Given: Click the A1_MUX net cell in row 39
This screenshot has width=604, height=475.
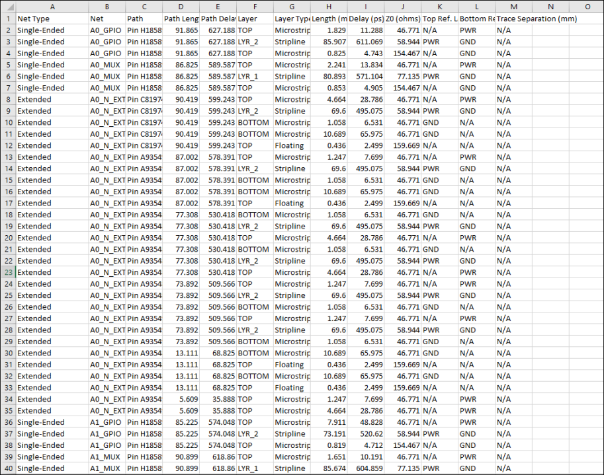Looking at the screenshot, I should (x=107, y=457).
